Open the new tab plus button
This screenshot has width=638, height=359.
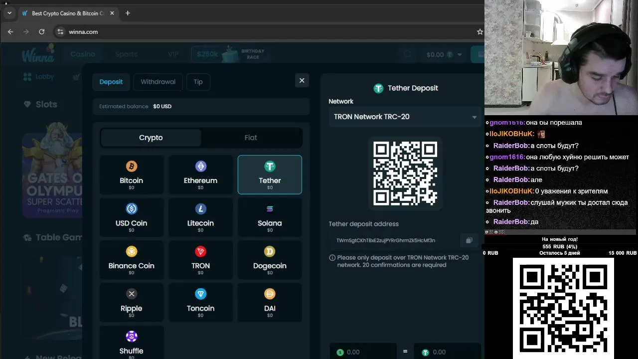coord(128,13)
